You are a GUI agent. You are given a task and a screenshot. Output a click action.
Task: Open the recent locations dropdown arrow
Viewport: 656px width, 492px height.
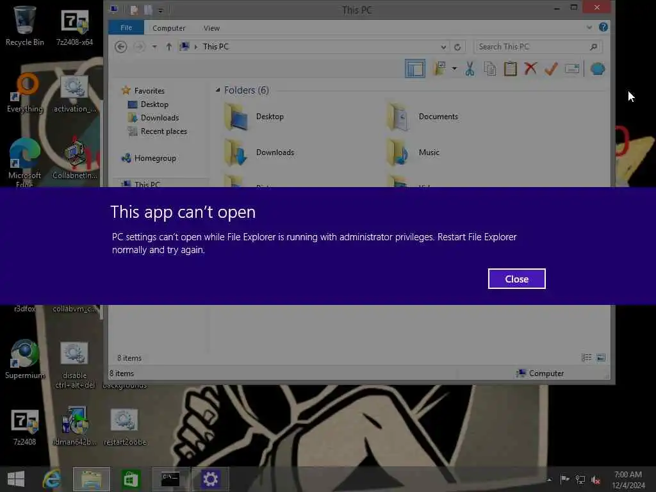154,46
